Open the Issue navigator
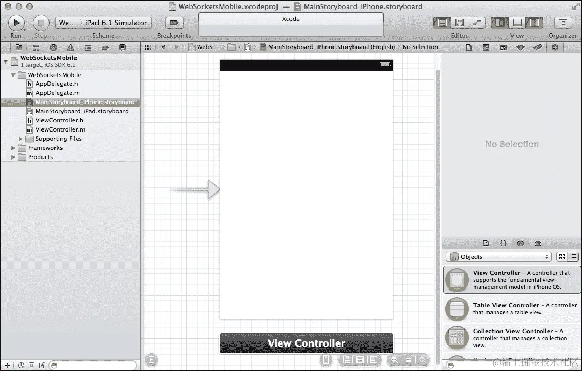This screenshot has width=582, height=371. (x=69, y=47)
